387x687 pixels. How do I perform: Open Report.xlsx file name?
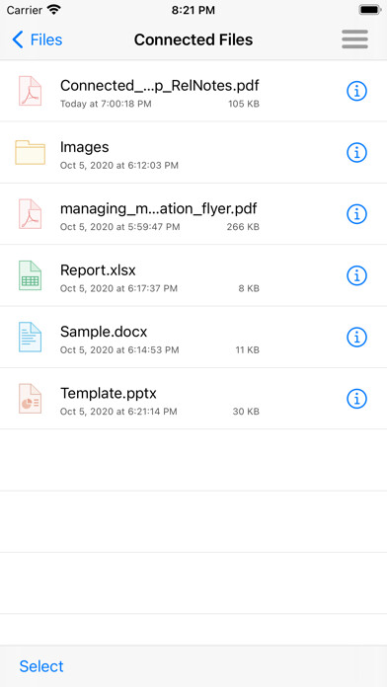point(98,269)
